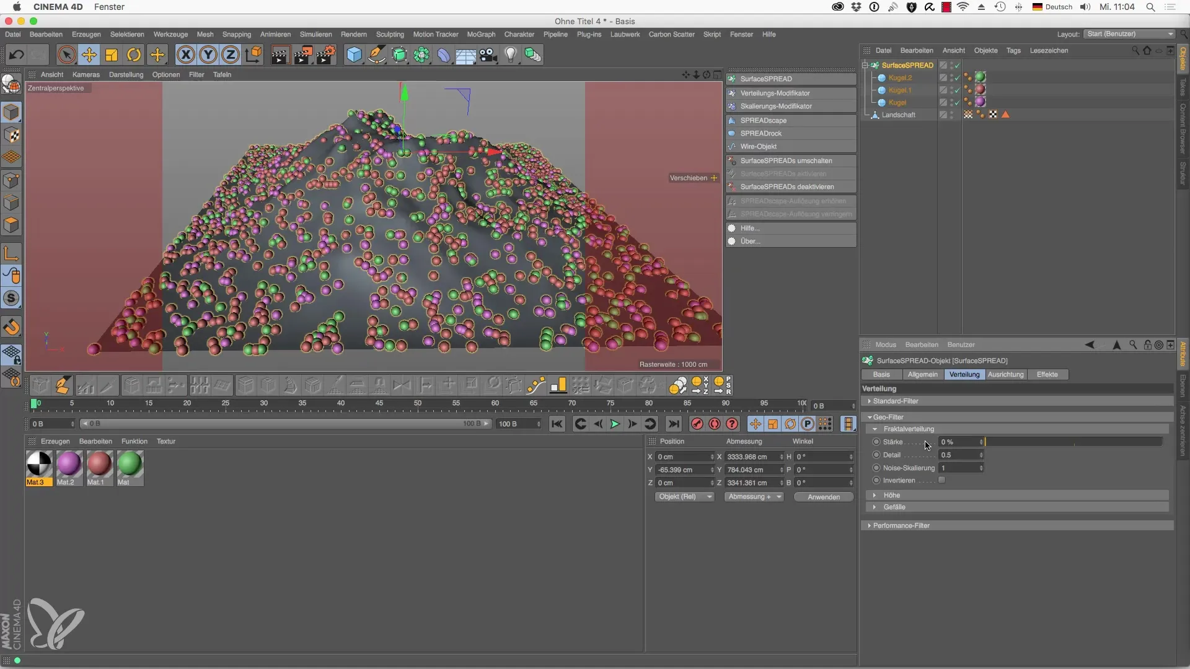Image resolution: width=1190 pixels, height=669 pixels.
Task: Toggle the Invertieren checkbox
Action: tap(942, 481)
